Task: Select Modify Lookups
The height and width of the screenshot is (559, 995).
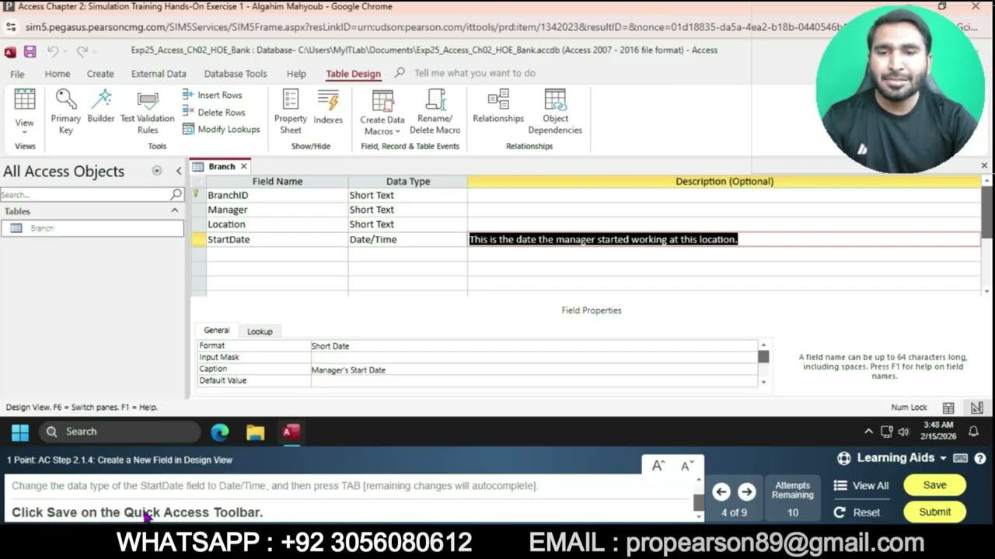Action: [221, 129]
